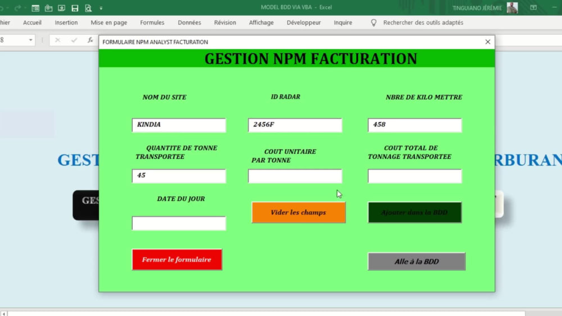562x316 pixels.
Task: Click the NBRE DE KILO METTRE label
Action: tap(424, 97)
